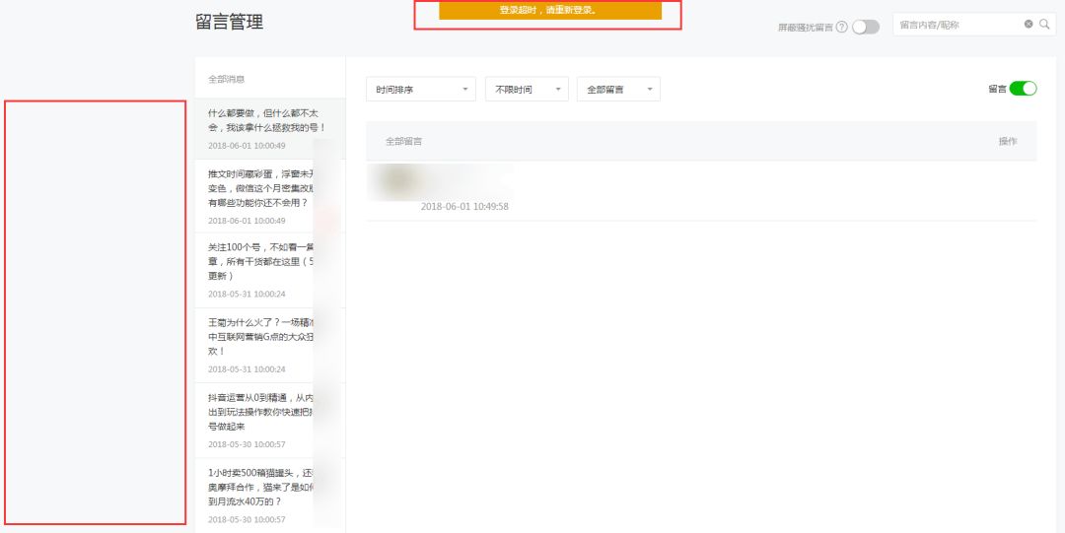Click the orange 登录超时，请重新登录 banner
The image size is (1065, 533).
(549, 11)
